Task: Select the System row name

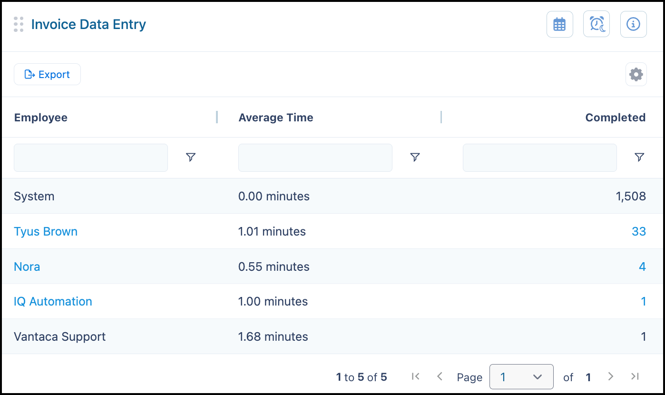Action: (34, 197)
